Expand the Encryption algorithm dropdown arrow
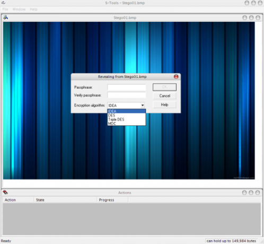This screenshot has height=244, width=264. point(143,106)
